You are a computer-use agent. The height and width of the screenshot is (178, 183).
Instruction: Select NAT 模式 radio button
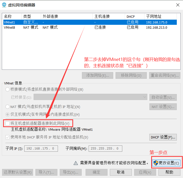pos(7,107)
